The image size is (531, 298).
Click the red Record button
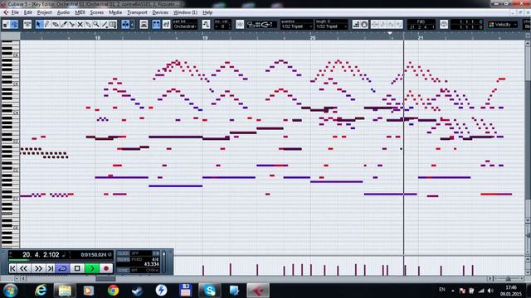pyautogui.click(x=106, y=268)
